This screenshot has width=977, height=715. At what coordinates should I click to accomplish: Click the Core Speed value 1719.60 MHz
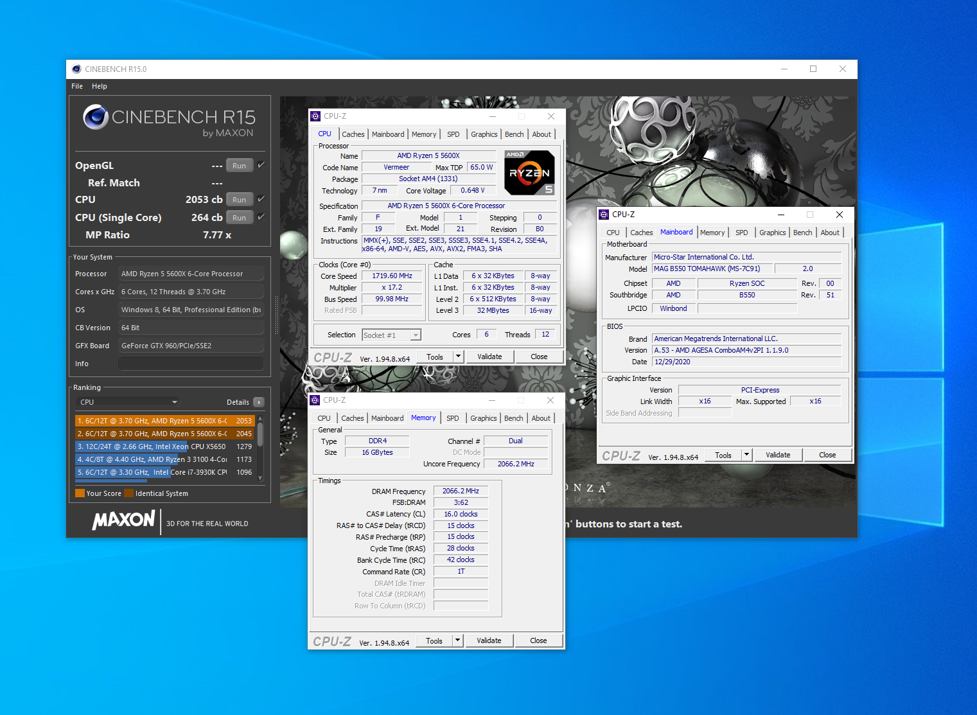392,276
